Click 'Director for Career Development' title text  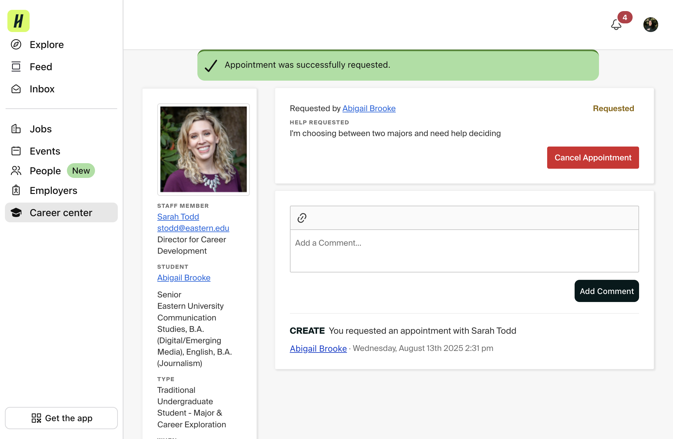tap(192, 245)
